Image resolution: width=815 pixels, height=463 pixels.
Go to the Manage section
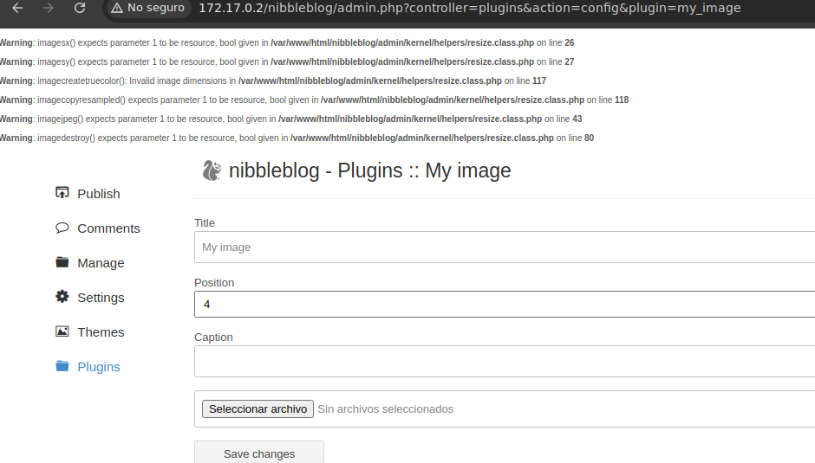(x=101, y=263)
